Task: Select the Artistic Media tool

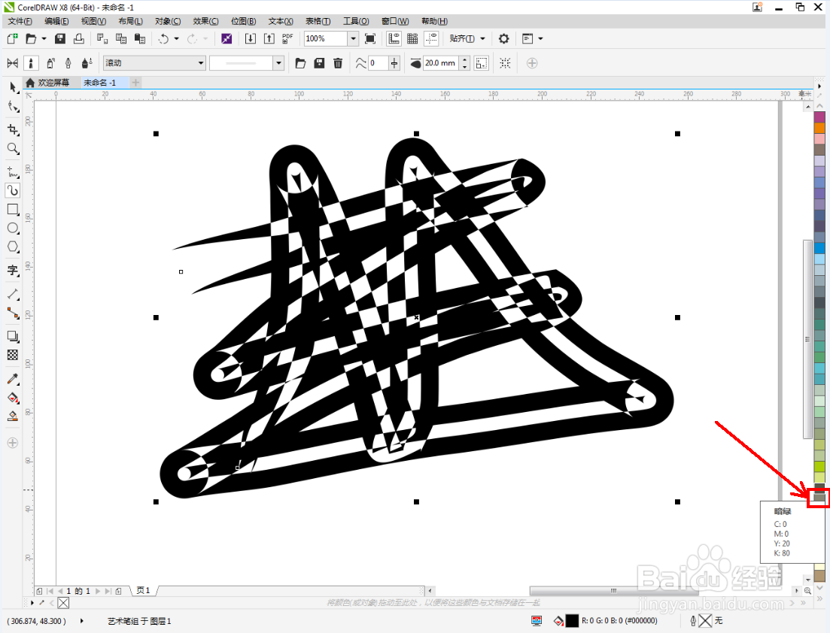Action: pos(13,190)
